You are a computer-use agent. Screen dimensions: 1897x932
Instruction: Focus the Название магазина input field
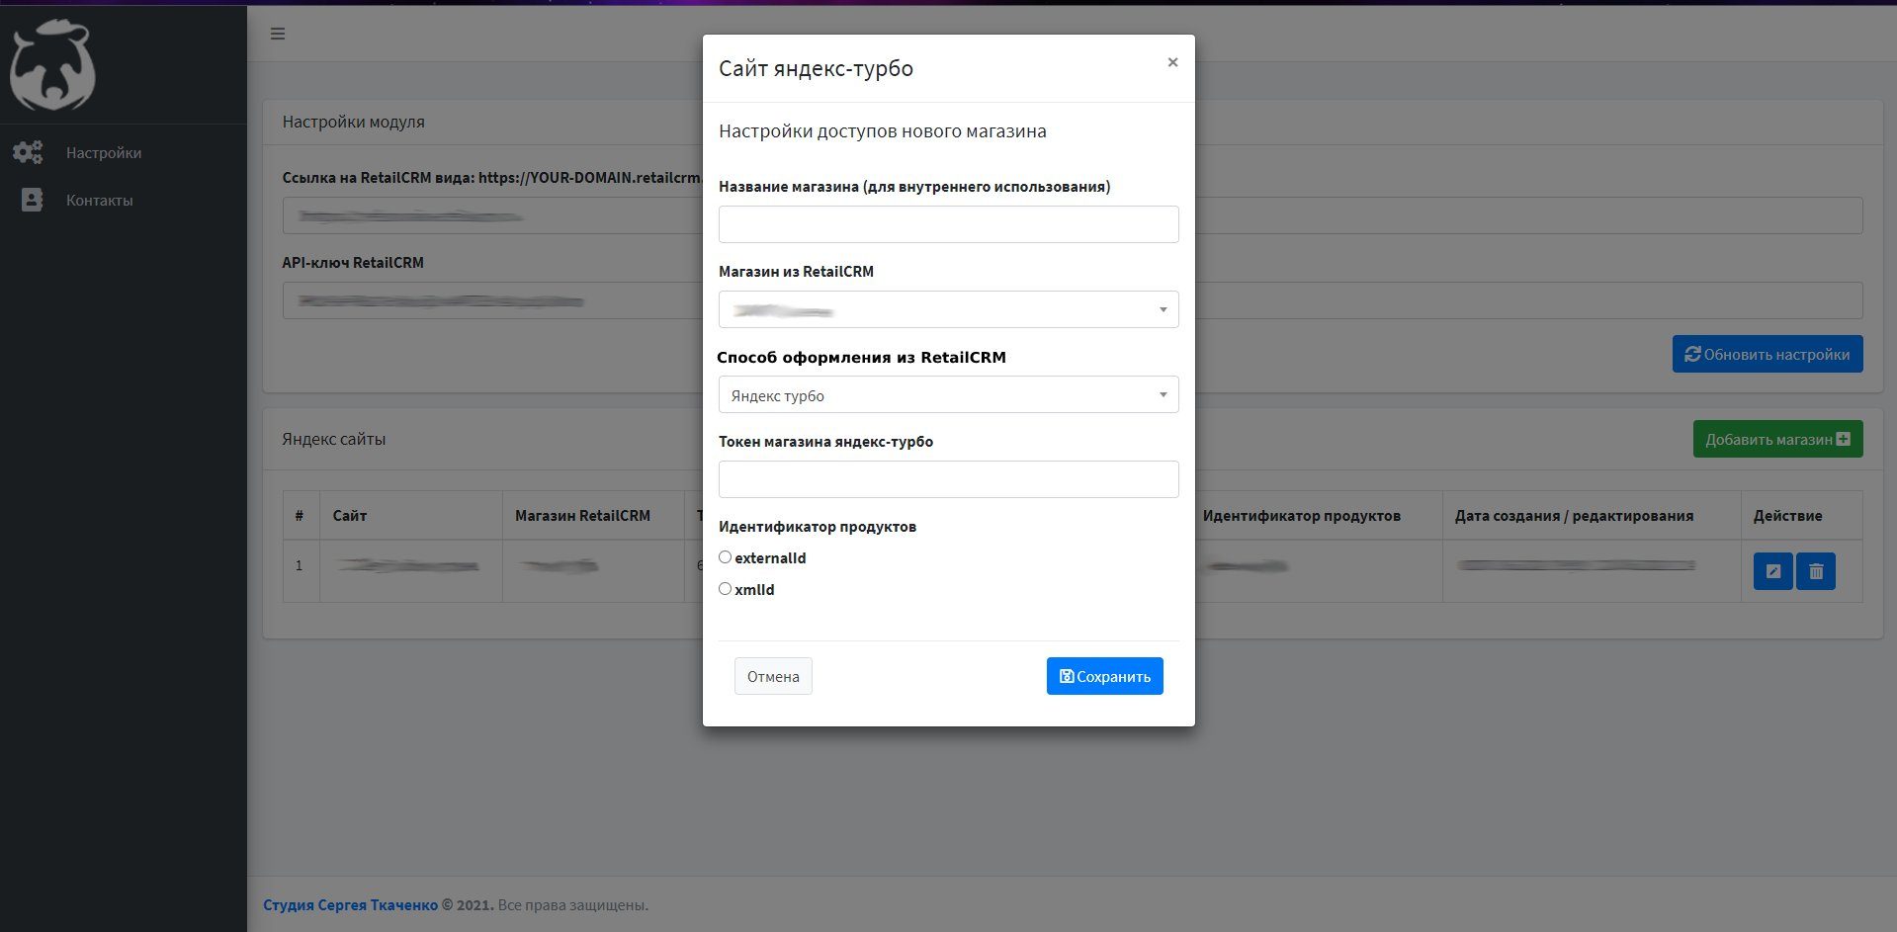pyautogui.click(x=948, y=224)
